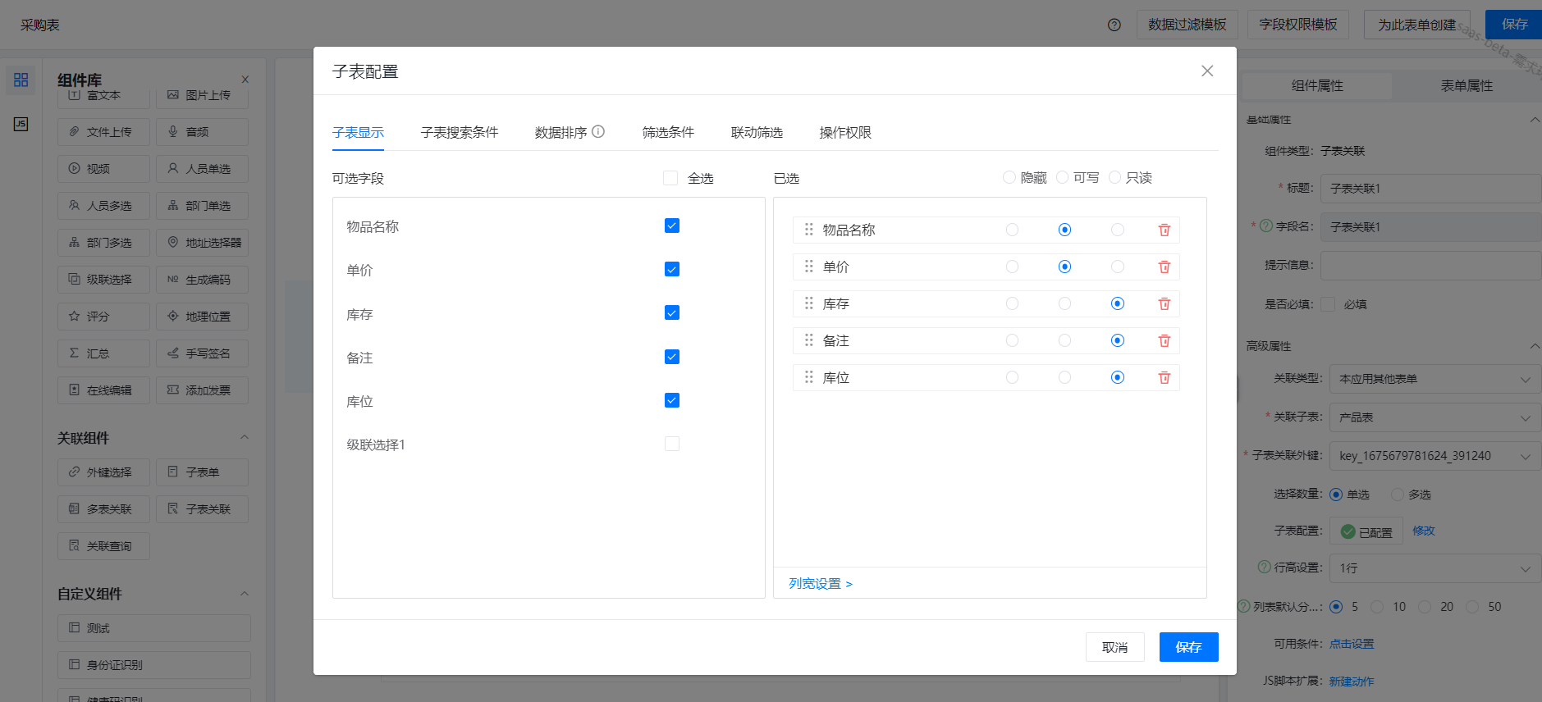Click info icon next to 数据排序
1542x702 pixels.
598,131
